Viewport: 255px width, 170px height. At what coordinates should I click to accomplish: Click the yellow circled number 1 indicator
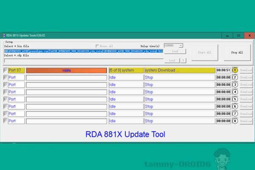[x=235, y=70]
